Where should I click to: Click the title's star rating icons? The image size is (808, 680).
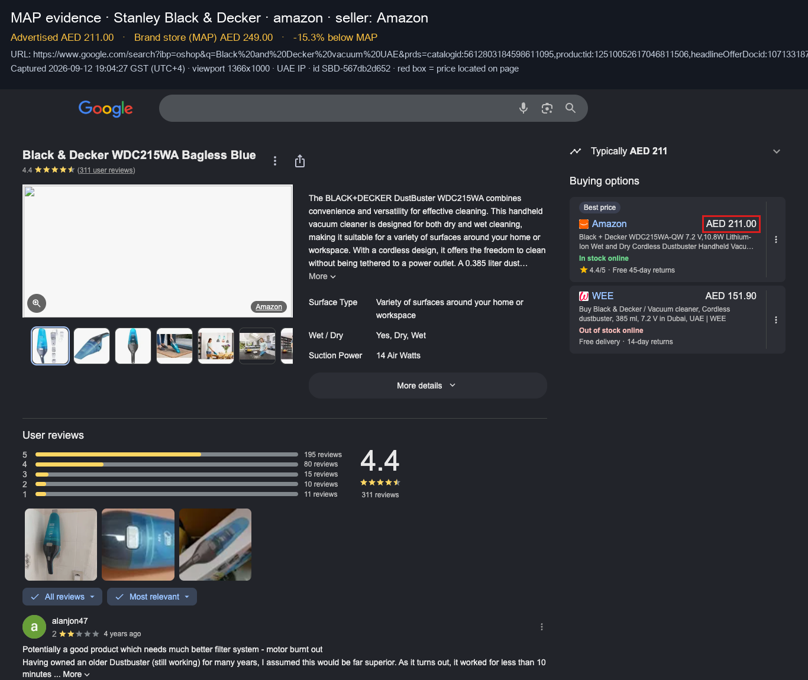[x=54, y=170]
